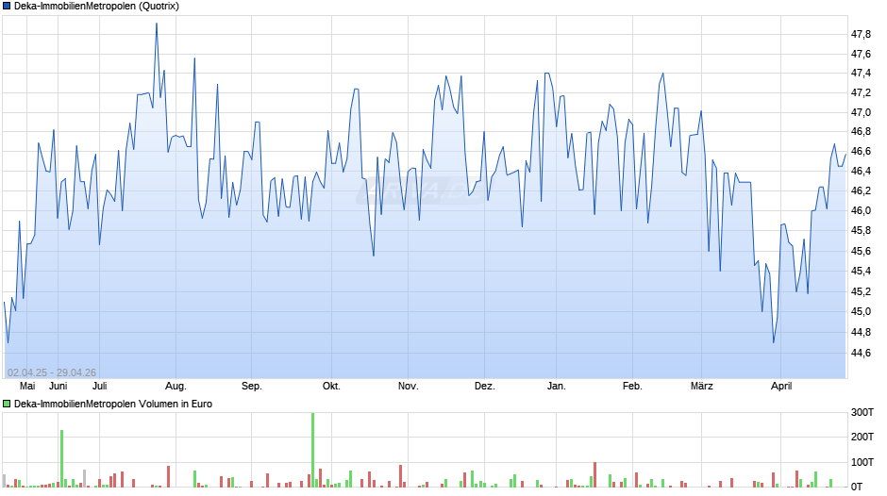
Task: Click the tallest green volume bar near Okt.
Action: pyautogui.click(x=312, y=450)
